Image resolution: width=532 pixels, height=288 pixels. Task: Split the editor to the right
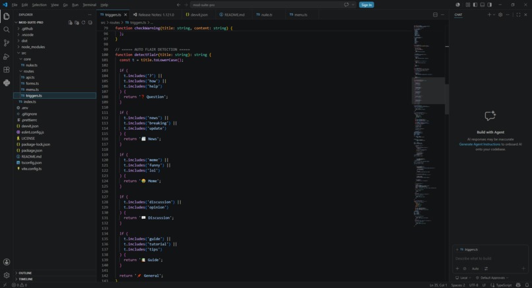tap(436, 14)
